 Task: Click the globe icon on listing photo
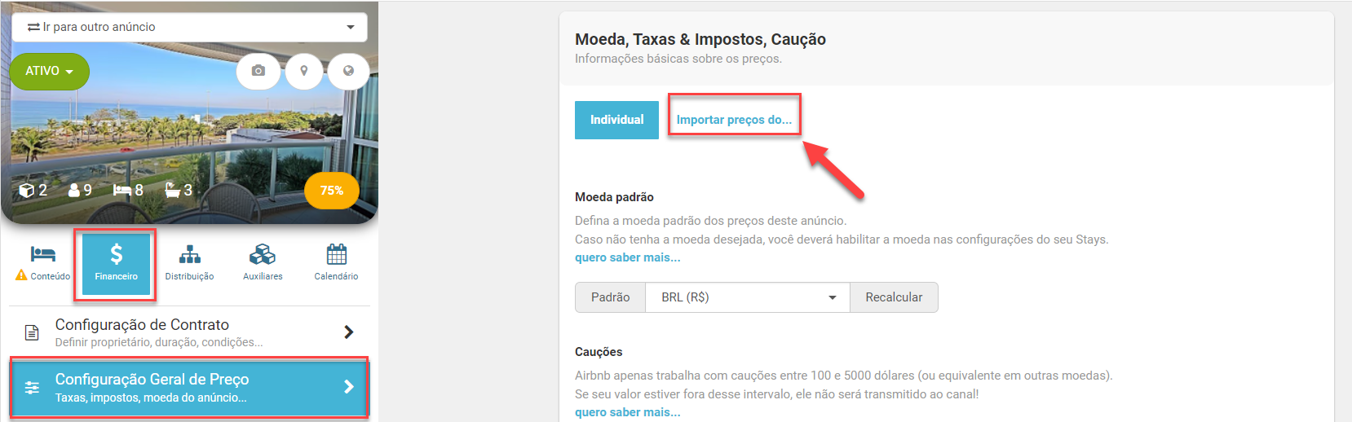coord(348,72)
